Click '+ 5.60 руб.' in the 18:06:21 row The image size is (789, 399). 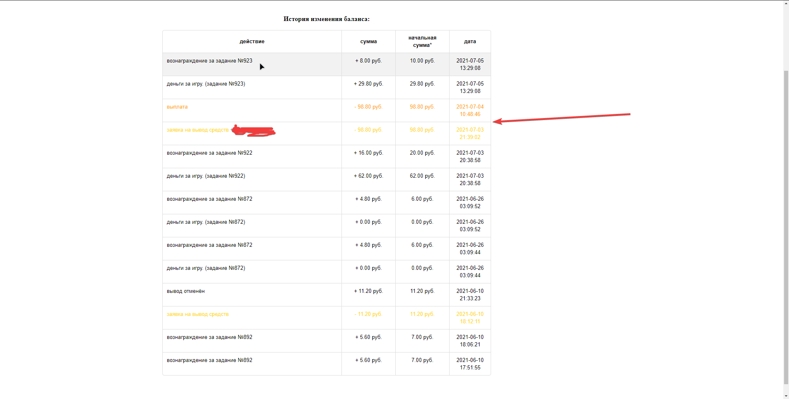369,337
